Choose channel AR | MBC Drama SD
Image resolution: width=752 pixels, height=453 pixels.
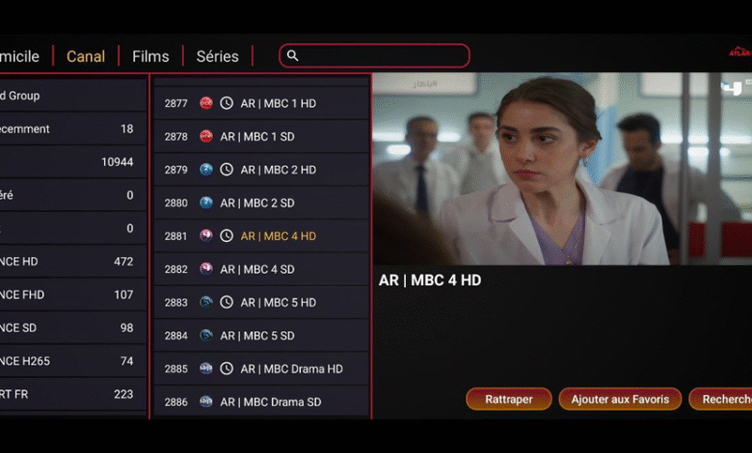[x=260, y=402]
